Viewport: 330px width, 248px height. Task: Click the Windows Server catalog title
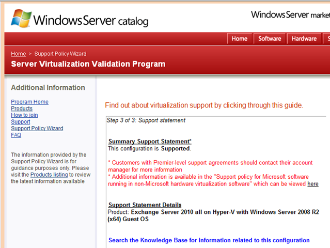(91, 21)
